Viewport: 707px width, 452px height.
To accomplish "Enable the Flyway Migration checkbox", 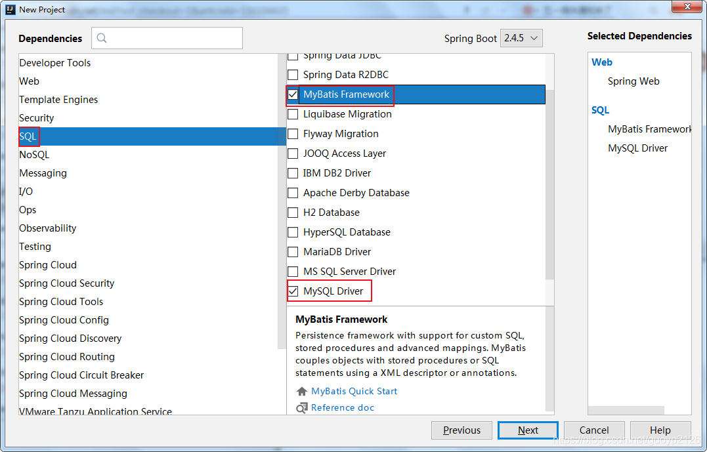I will (293, 134).
